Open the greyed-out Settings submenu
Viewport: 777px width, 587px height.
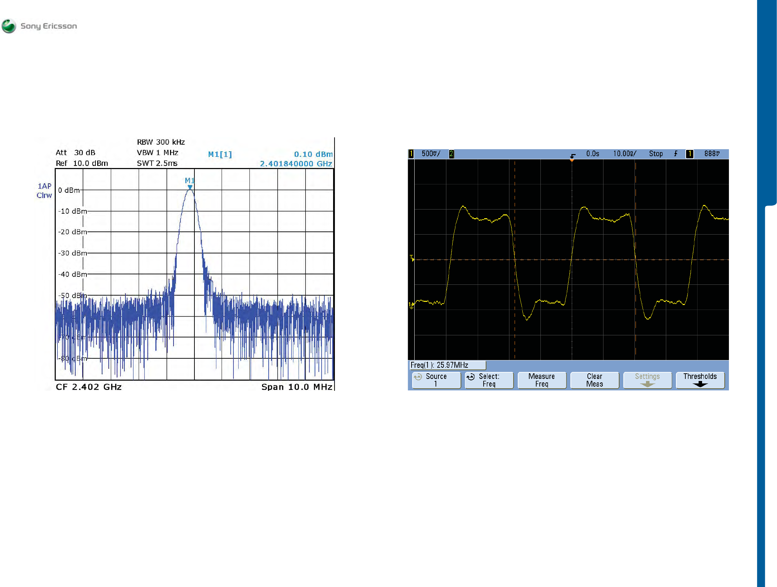pyautogui.click(x=647, y=380)
